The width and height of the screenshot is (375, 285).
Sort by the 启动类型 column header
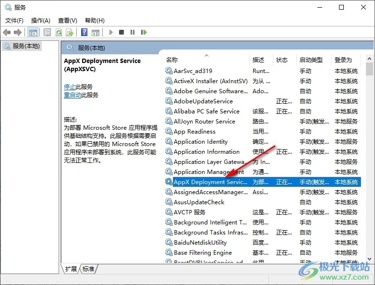pos(314,60)
